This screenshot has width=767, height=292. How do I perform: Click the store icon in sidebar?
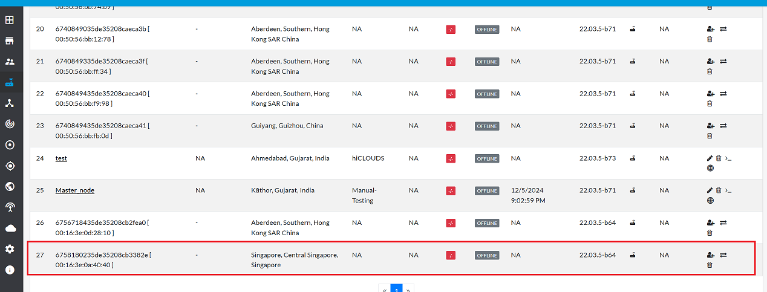[10, 41]
